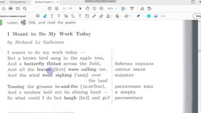The image size is (201, 113).
Task: Zoom in with plus circle icon
Action: point(101,8)
